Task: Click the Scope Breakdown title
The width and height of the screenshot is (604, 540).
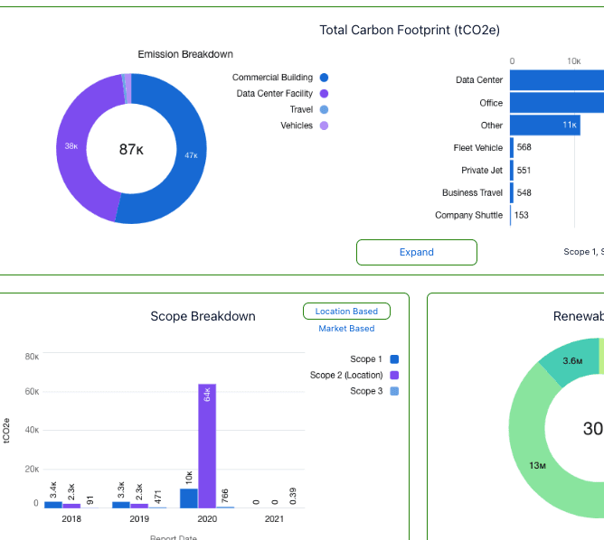Action: click(x=203, y=316)
